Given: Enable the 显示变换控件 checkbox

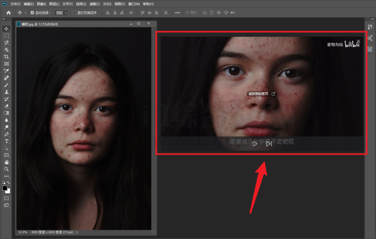Looking at the screenshot, I should (x=74, y=13).
